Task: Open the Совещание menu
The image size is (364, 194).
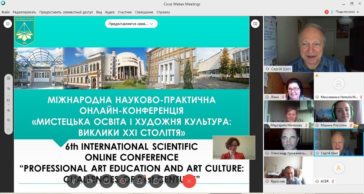Action: 144,12
